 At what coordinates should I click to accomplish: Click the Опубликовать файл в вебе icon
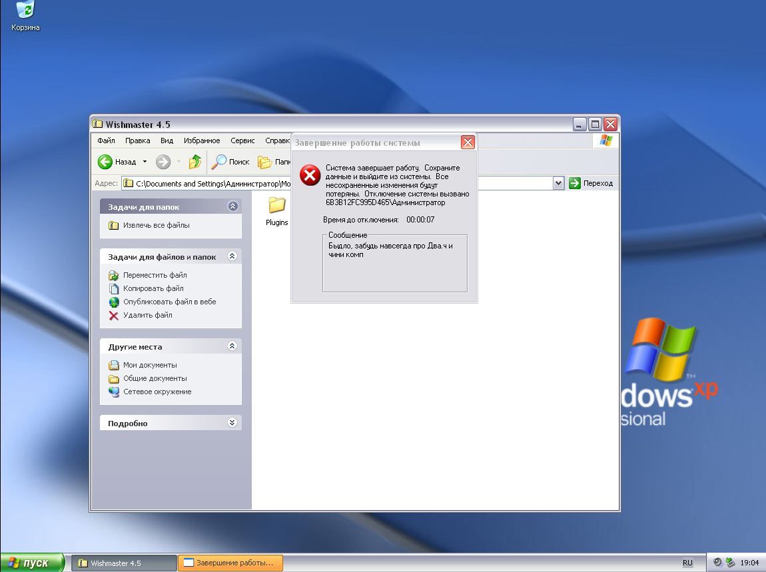click(x=114, y=302)
